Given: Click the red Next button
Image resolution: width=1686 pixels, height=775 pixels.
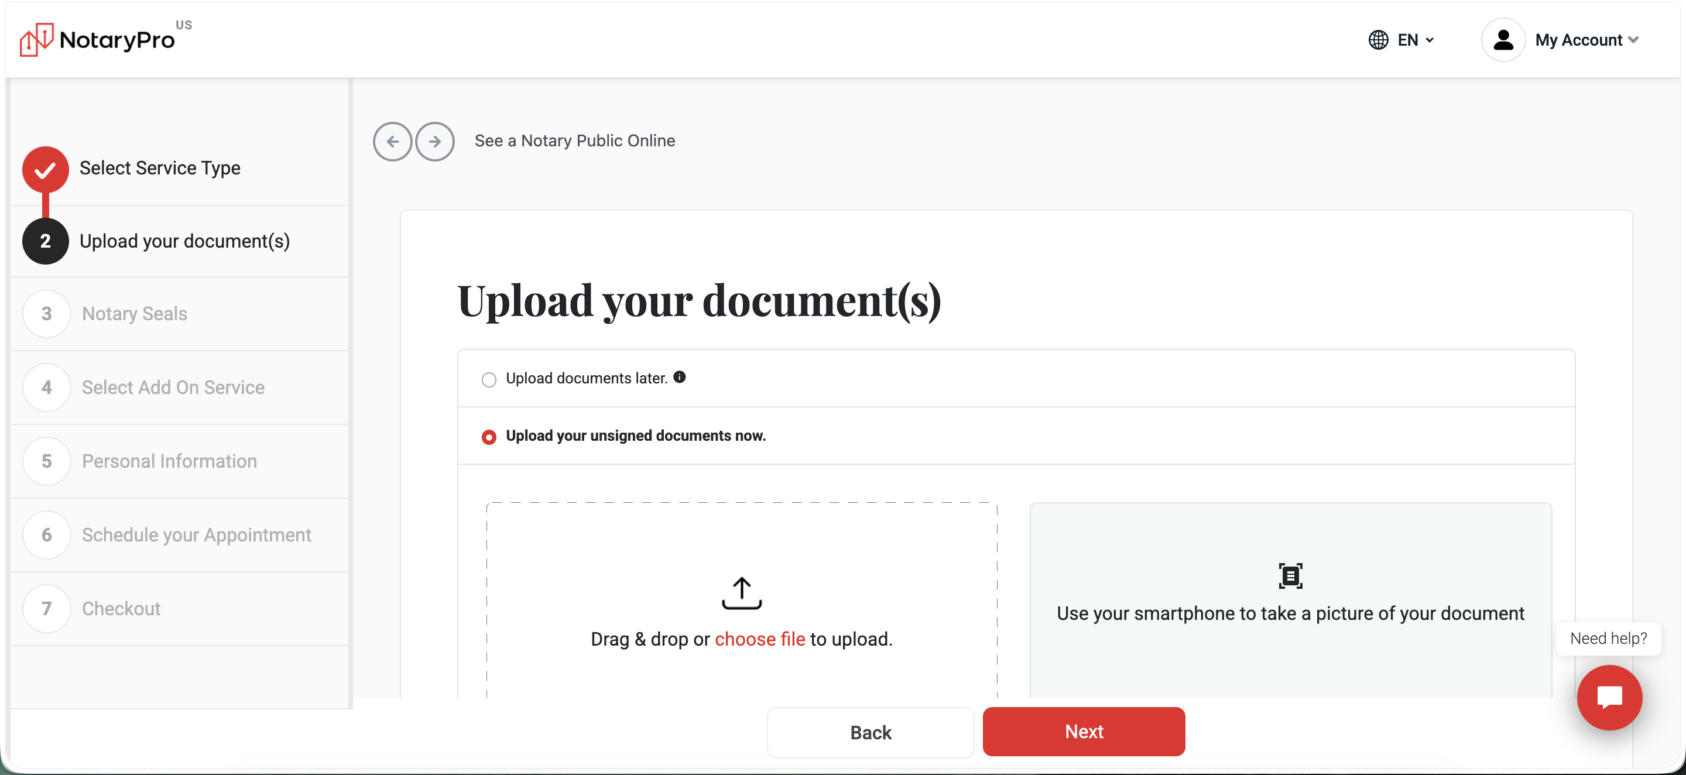Looking at the screenshot, I should tap(1084, 732).
